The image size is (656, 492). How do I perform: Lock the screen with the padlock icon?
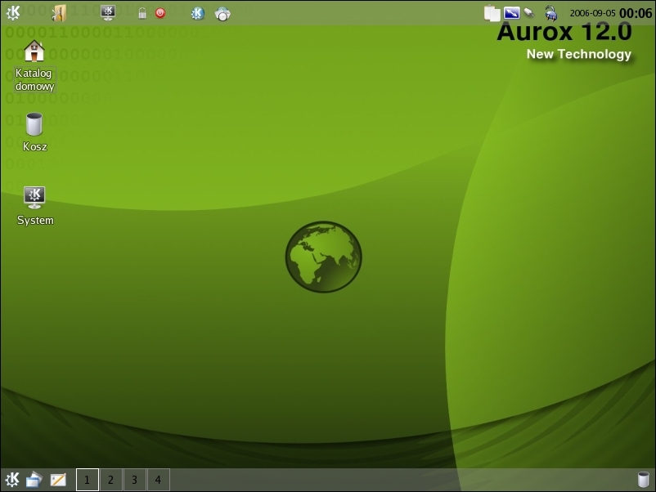coord(141,12)
